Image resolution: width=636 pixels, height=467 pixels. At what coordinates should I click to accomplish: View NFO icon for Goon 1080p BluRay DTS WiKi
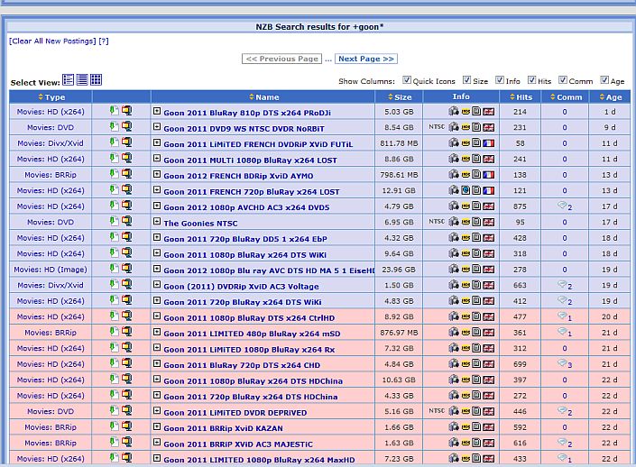[x=476, y=253]
